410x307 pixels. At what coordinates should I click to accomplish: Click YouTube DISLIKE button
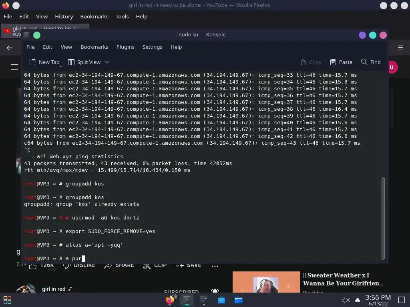pos(79,266)
